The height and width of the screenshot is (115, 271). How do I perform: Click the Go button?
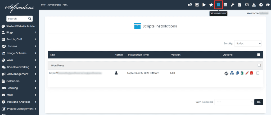259,102
